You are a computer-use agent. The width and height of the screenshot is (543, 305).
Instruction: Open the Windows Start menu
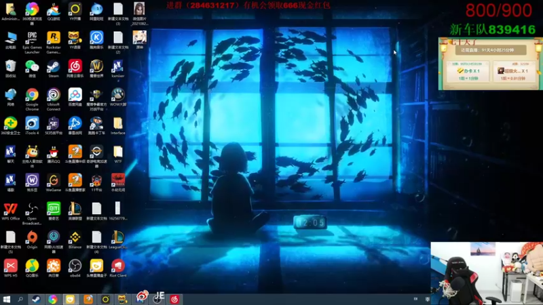[6, 299]
